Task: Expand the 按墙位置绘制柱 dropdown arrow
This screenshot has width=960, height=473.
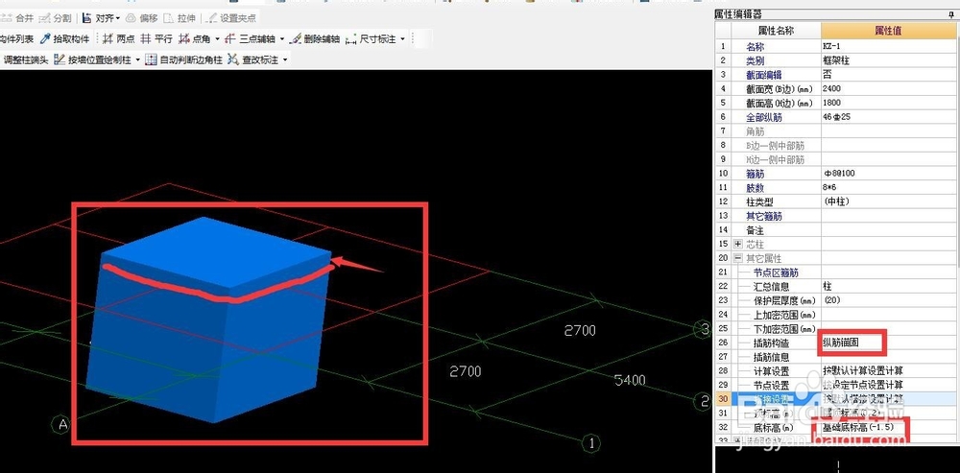Action: (137, 60)
